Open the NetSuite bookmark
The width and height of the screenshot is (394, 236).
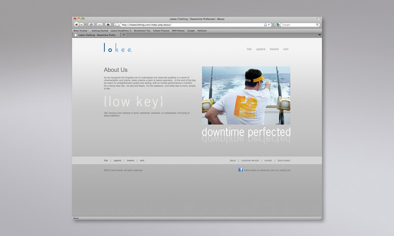pyautogui.click(x=202, y=31)
